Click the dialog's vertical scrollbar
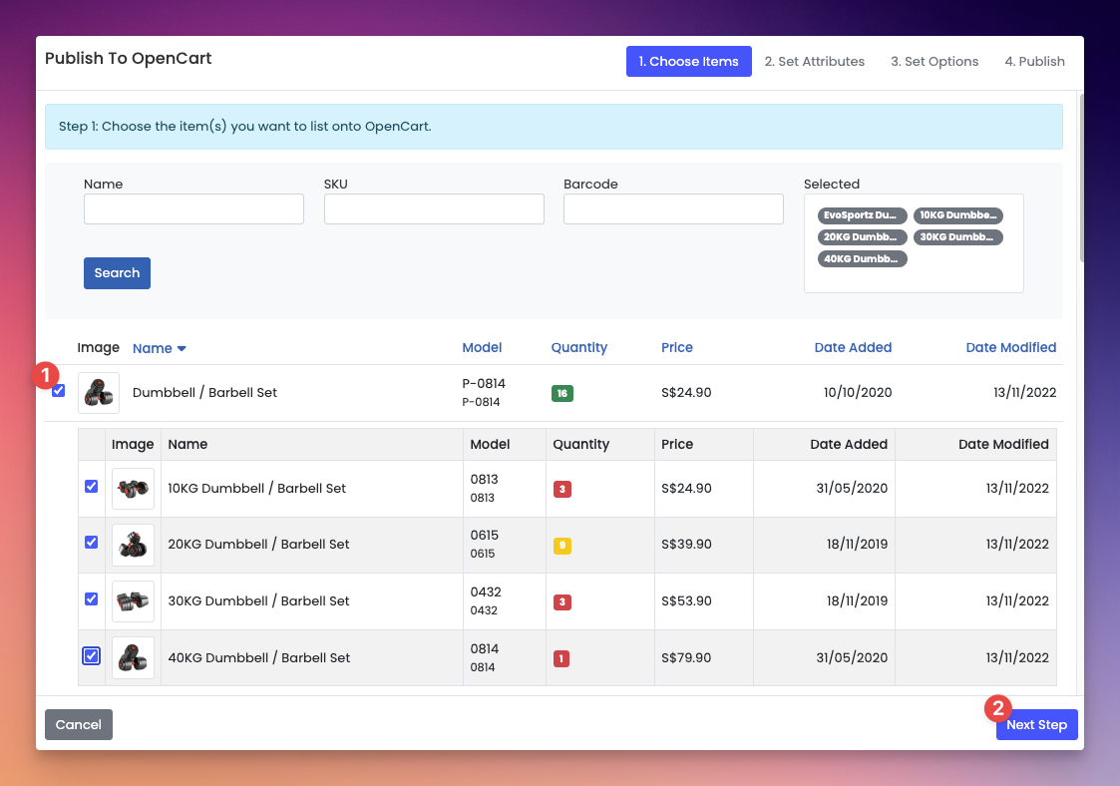The image size is (1120, 786). (x=1081, y=179)
